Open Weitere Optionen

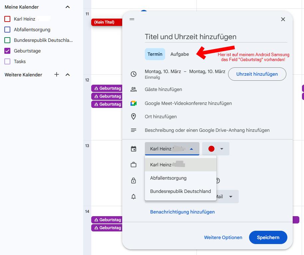[x=223, y=237]
